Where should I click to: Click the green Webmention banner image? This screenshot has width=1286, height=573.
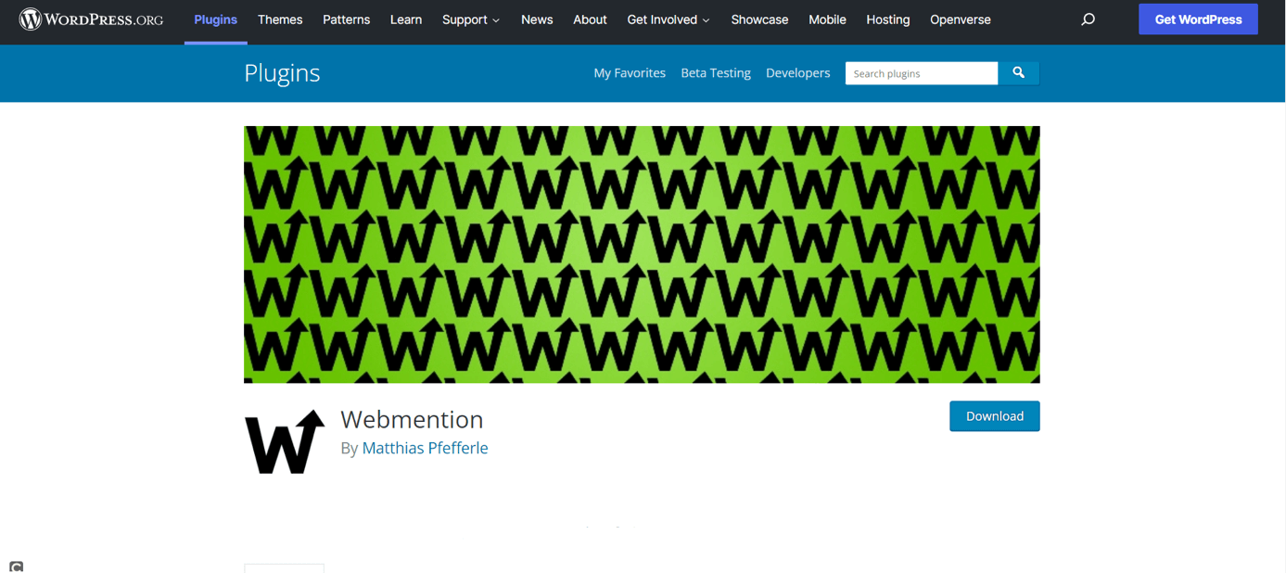(x=642, y=254)
